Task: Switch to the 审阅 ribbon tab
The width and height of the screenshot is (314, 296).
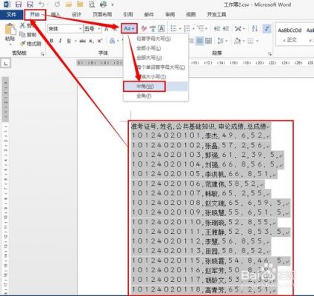Action: click(170, 15)
